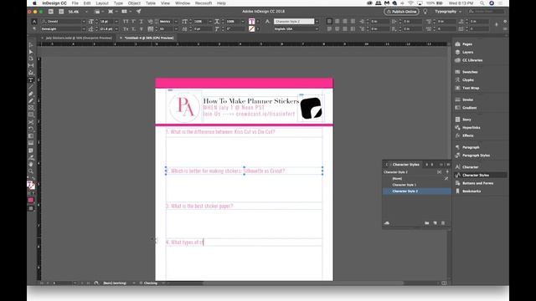
Task: Select the Pencil tool
Action: (31, 100)
